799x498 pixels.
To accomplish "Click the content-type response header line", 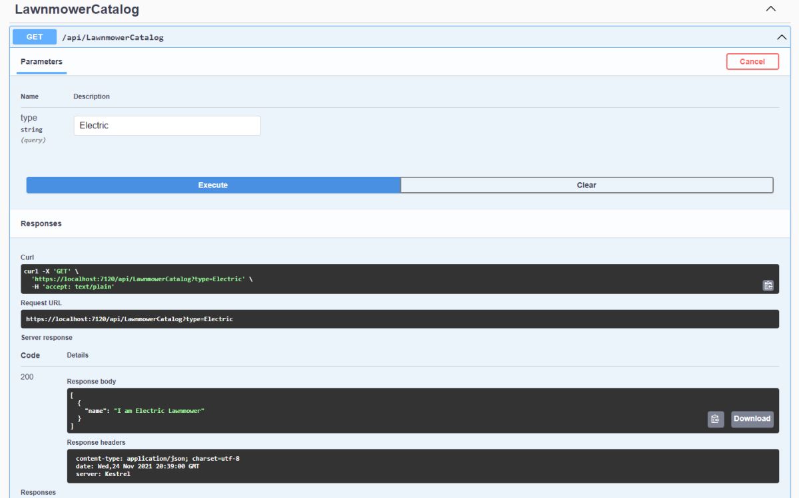I will pyautogui.click(x=157, y=459).
